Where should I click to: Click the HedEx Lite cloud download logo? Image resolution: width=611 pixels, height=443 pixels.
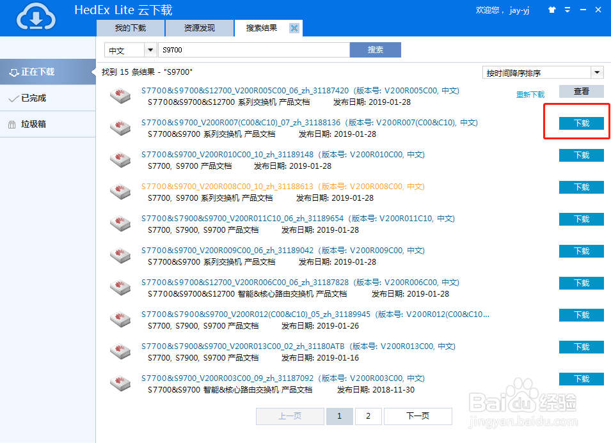pos(36,17)
